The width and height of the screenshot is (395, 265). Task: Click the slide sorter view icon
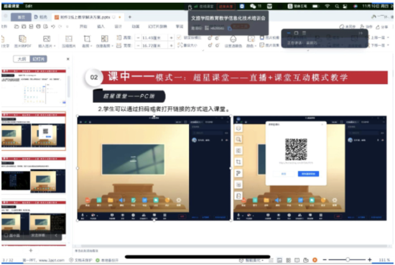coord(289,260)
